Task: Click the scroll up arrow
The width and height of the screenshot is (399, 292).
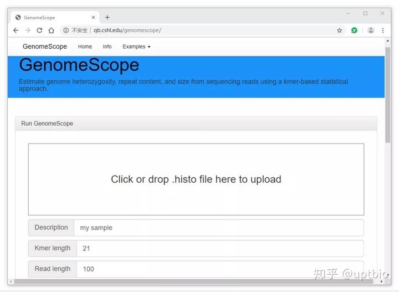Action: tap(387, 40)
